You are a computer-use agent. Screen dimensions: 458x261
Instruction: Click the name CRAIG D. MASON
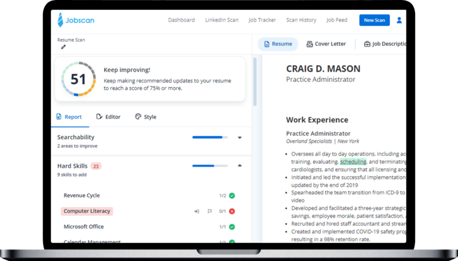[x=323, y=69]
